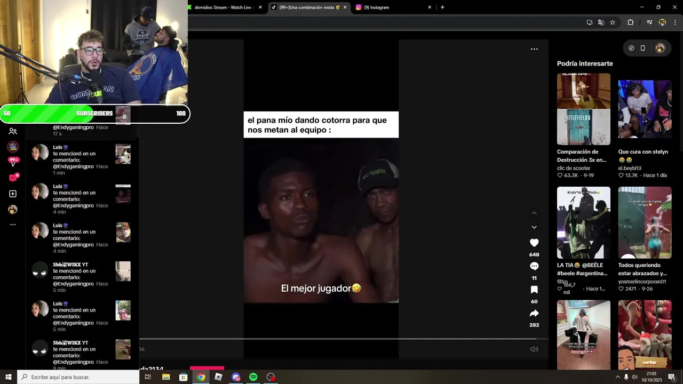This screenshot has width=683, height=384.
Task: Close the domidios Stream tab
Action: [260, 7]
